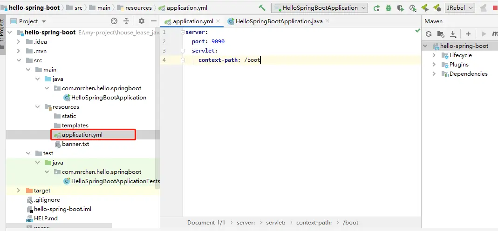Fold the servlet block in the gutter
Image resolution: width=498 pixels, height=231 pixels.
click(x=183, y=51)
